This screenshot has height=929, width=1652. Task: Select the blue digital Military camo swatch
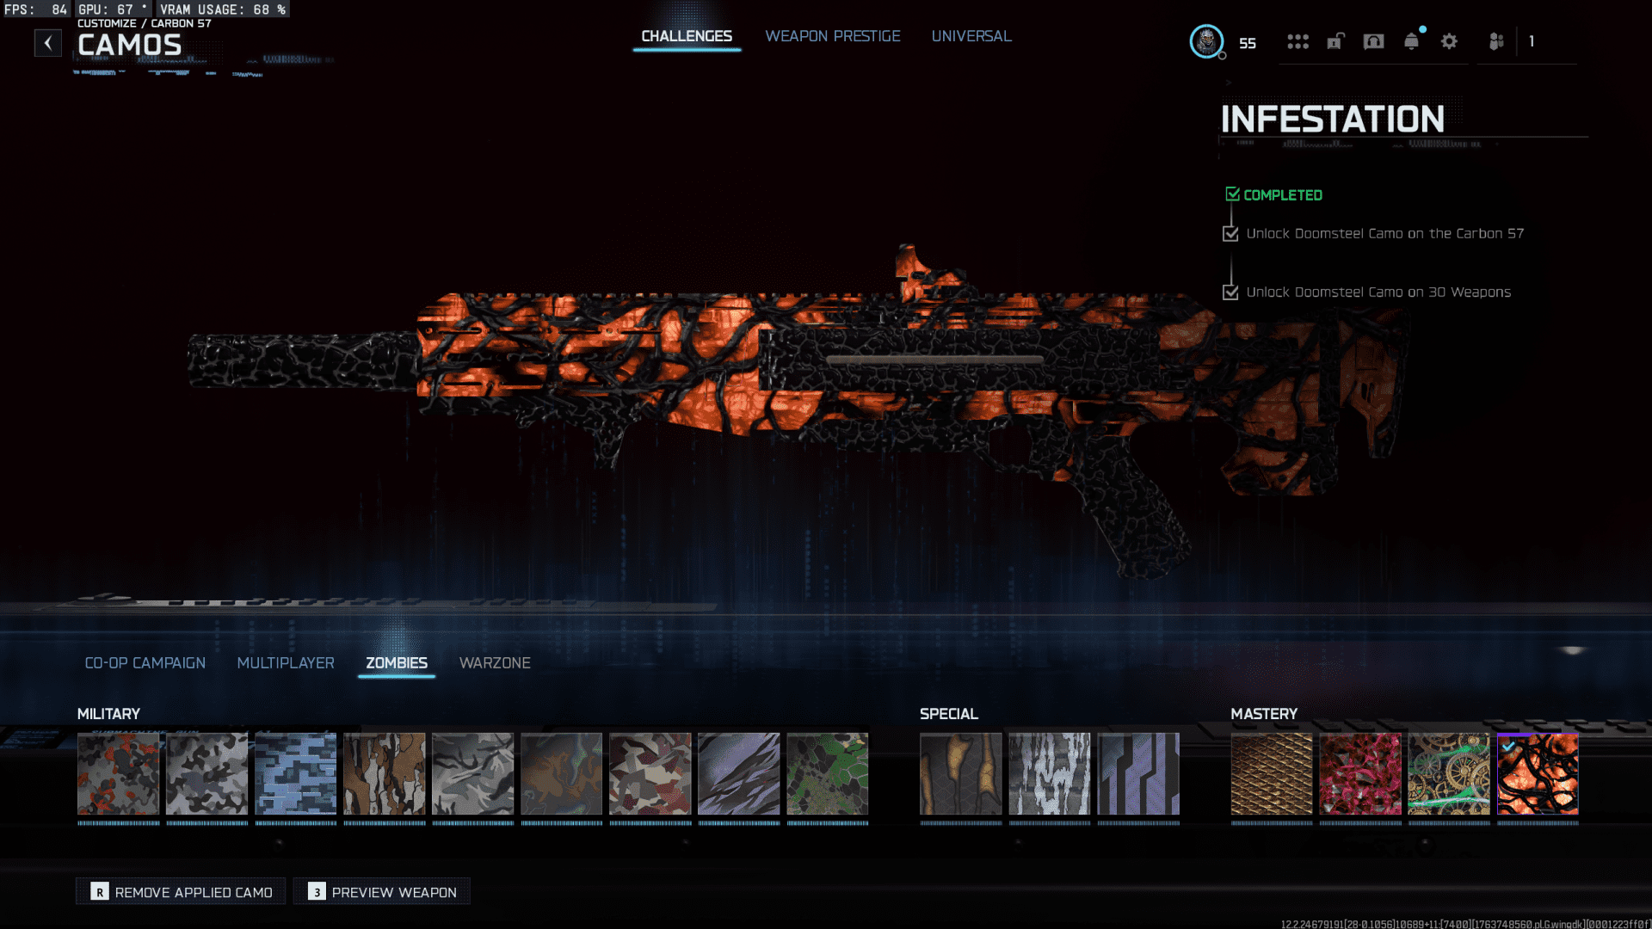coord(295,774)
